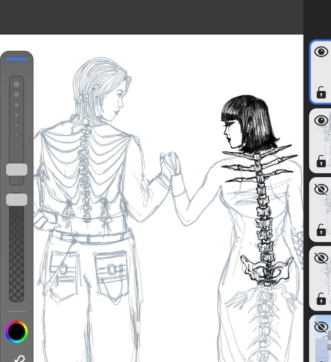Lock the third layer via padlock icon
331x362 pixels.
click(x=321, y=230)
